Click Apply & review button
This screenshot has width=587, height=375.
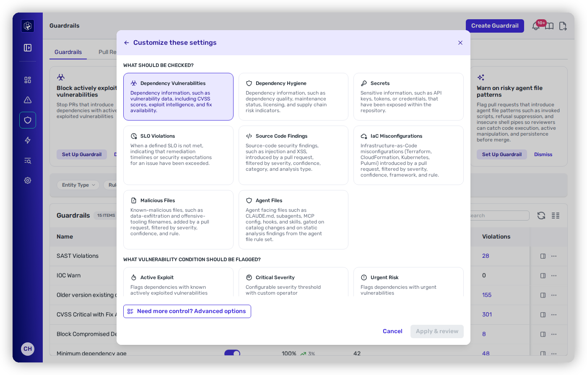coord(437,331)
